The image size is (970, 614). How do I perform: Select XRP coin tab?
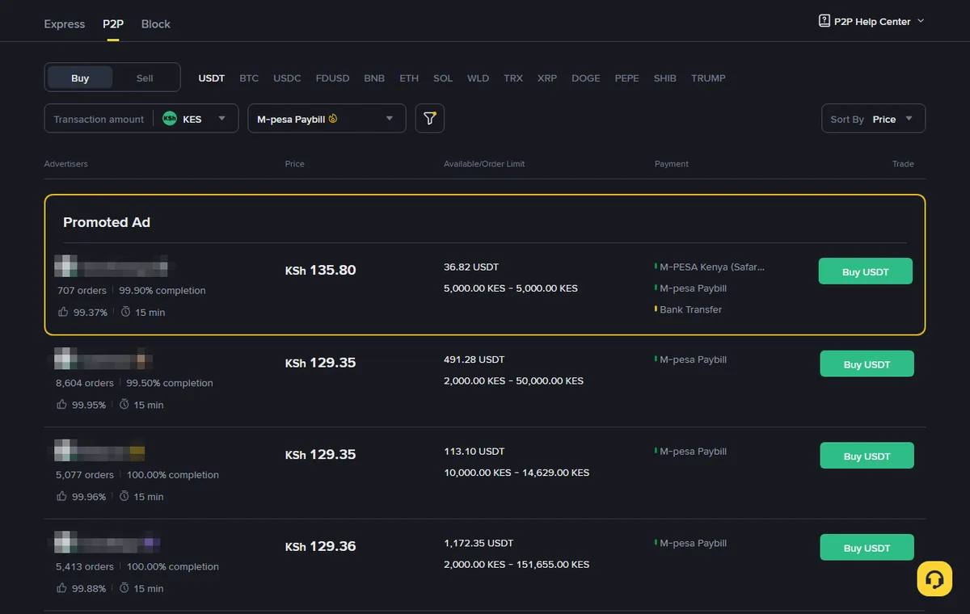[x=547, y=78]
